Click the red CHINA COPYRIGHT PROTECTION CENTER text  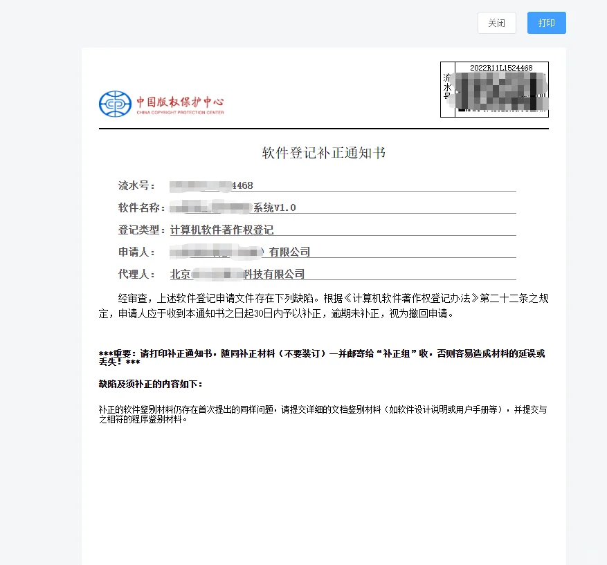point(176,109)
